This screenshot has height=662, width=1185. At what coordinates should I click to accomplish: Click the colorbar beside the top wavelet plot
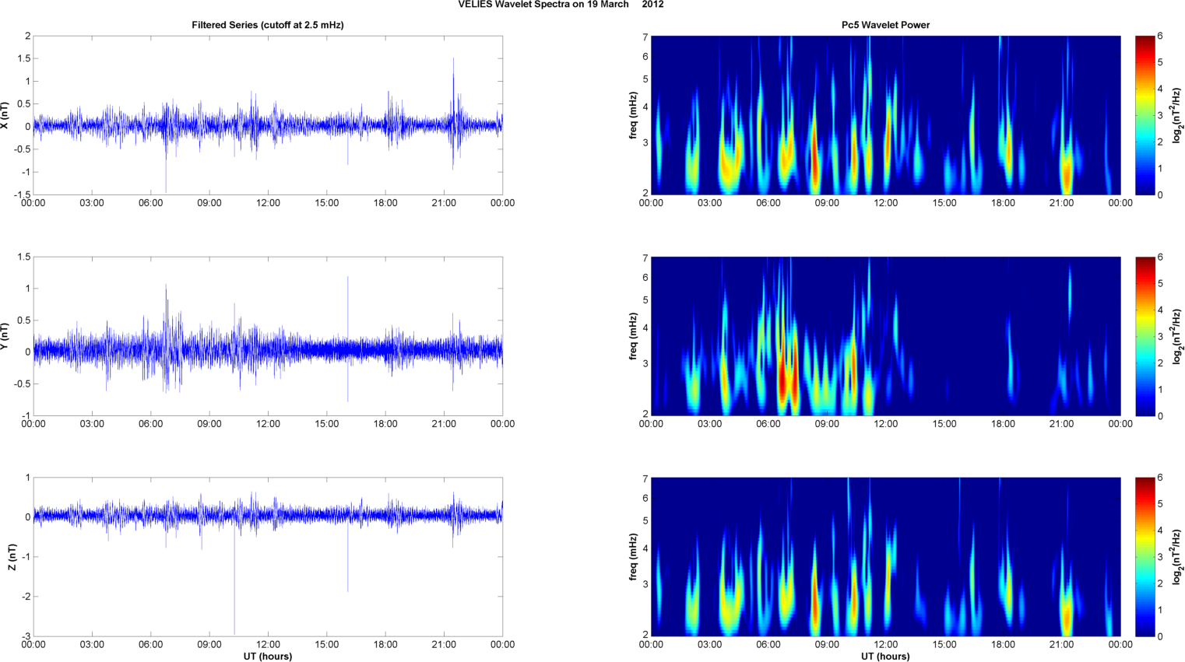click(1145, 115)
